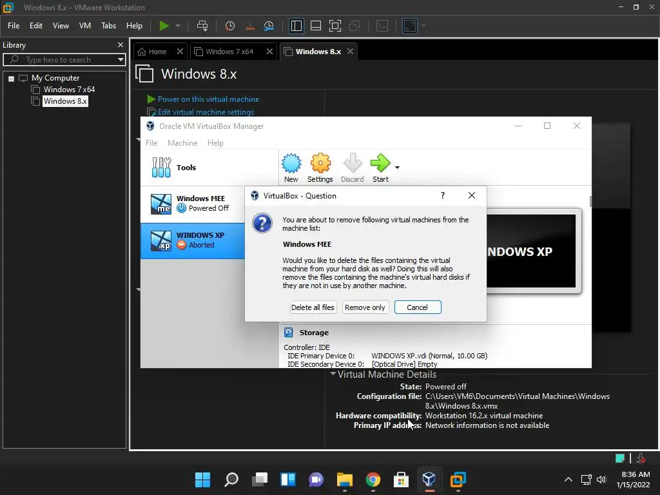660x495 pixels.
Task: Click the console view icon in VMware toolbar
Action: (x=382, y=26)
